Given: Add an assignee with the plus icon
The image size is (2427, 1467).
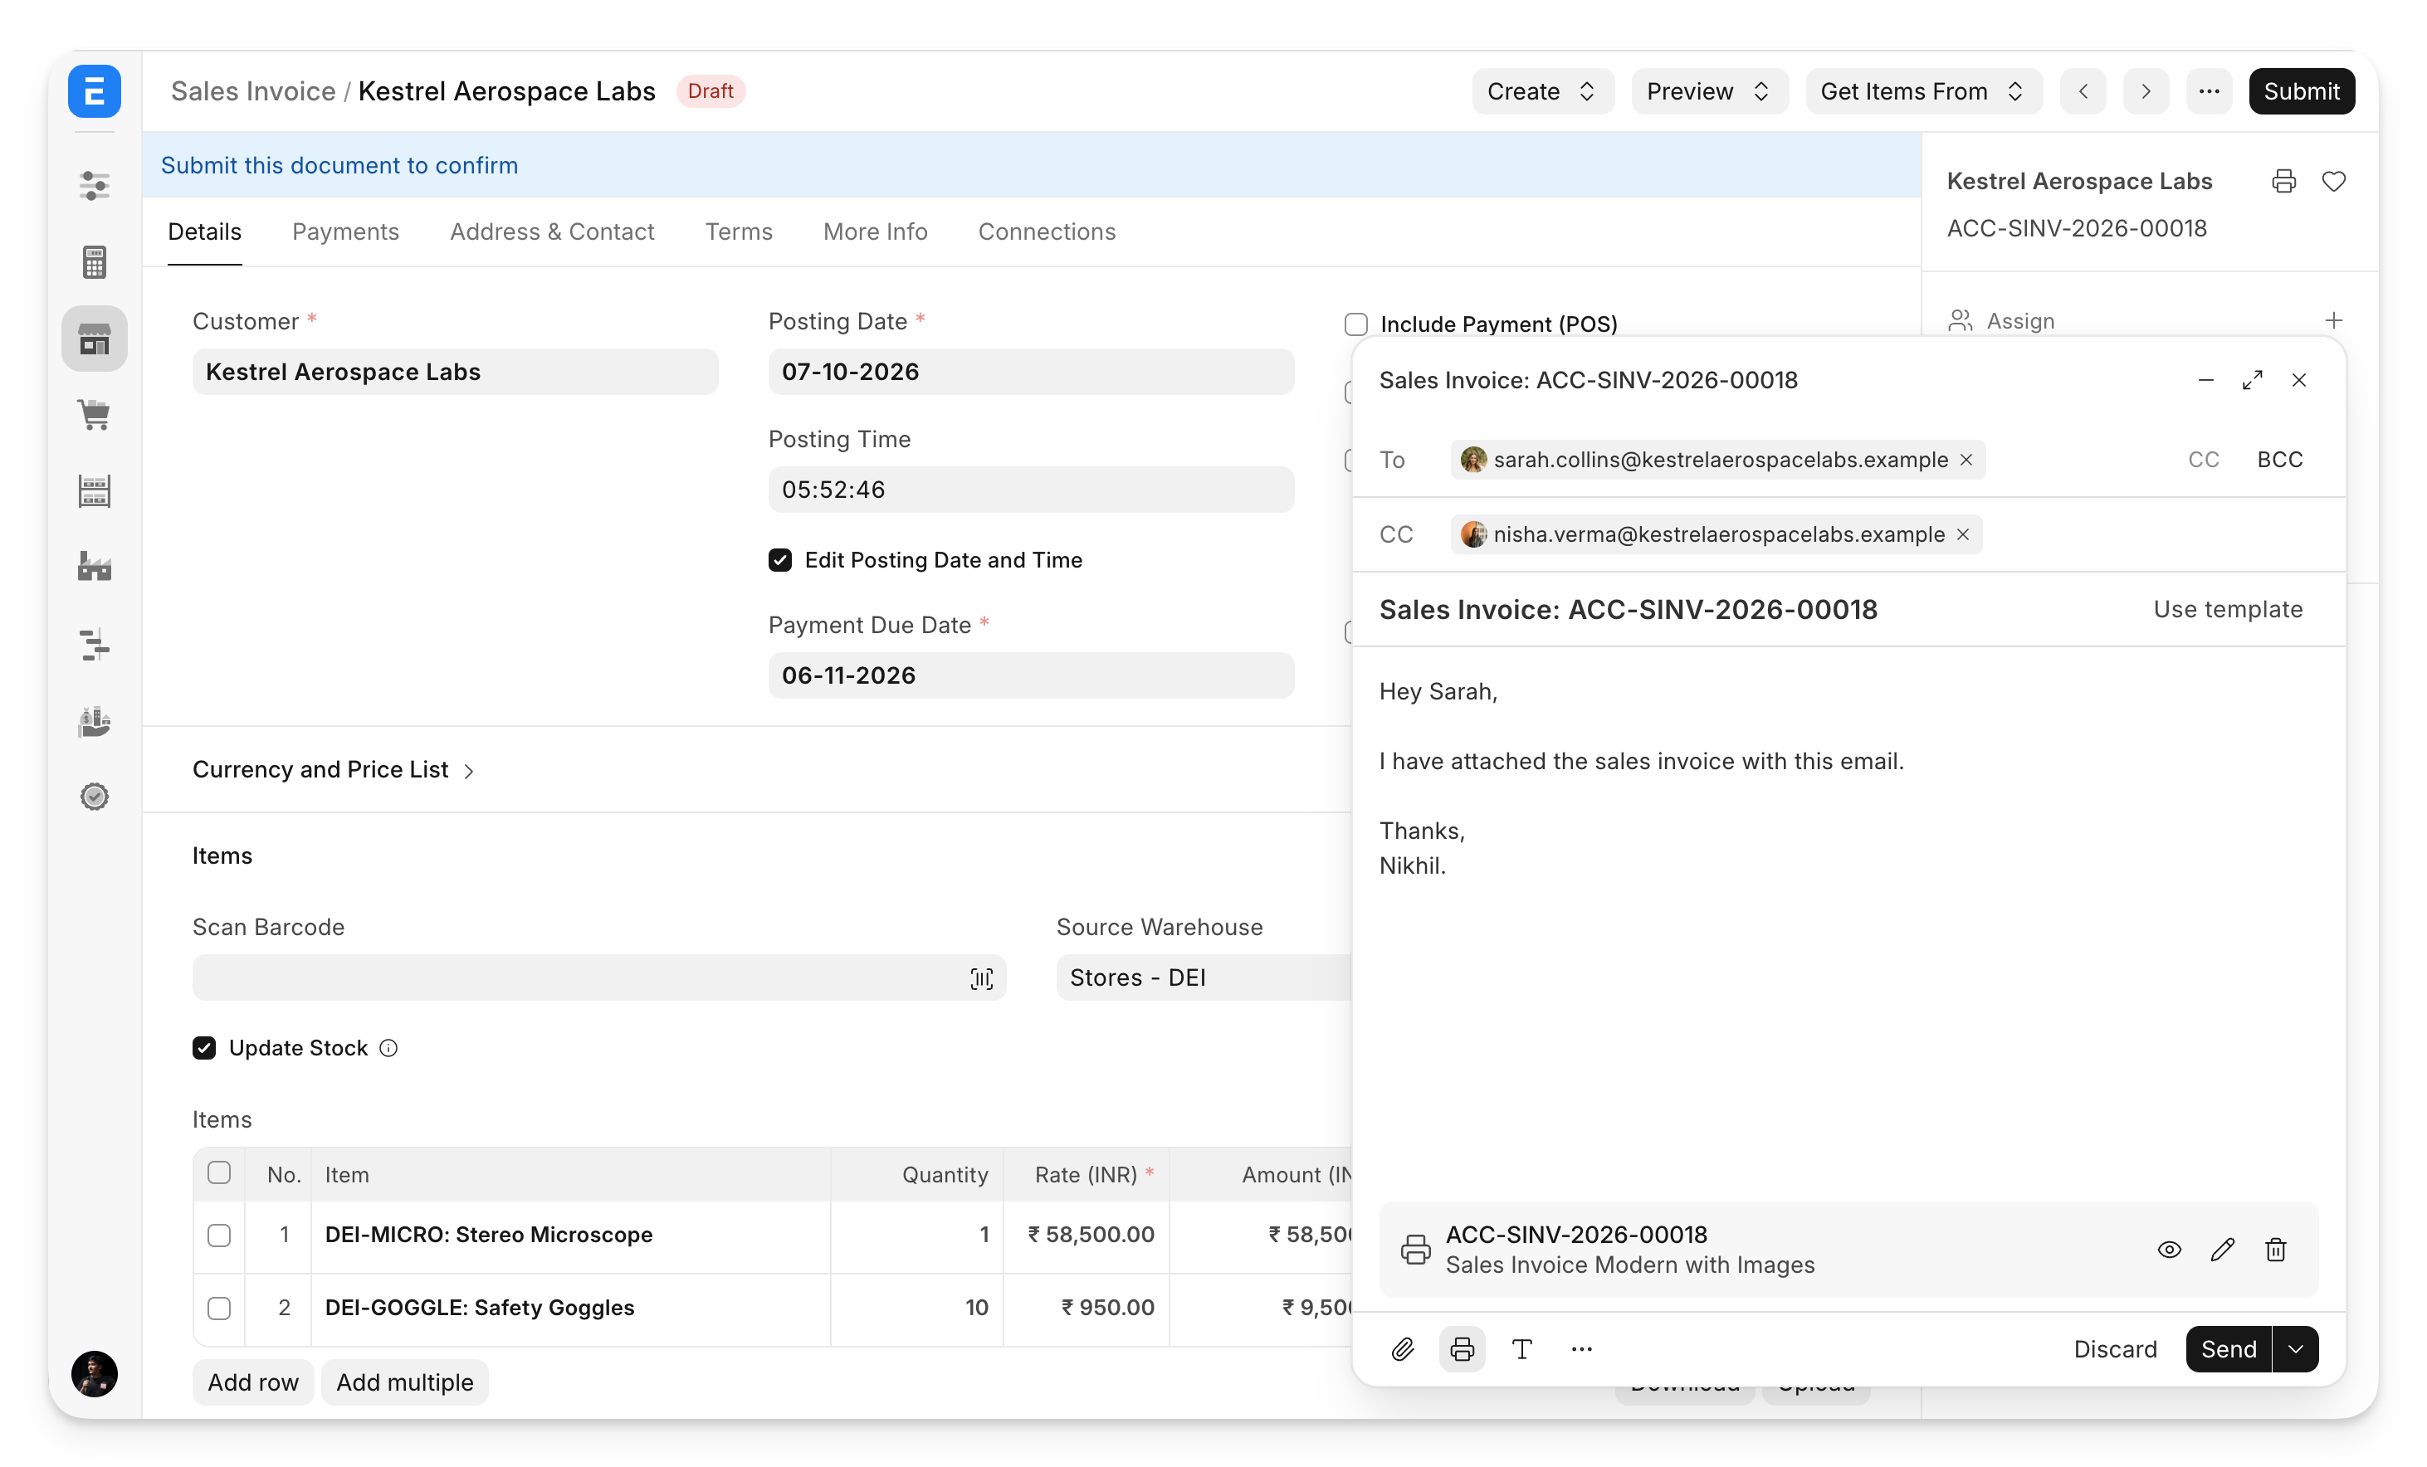Looking at the screenshot, I should click(x=2333, y=320).
